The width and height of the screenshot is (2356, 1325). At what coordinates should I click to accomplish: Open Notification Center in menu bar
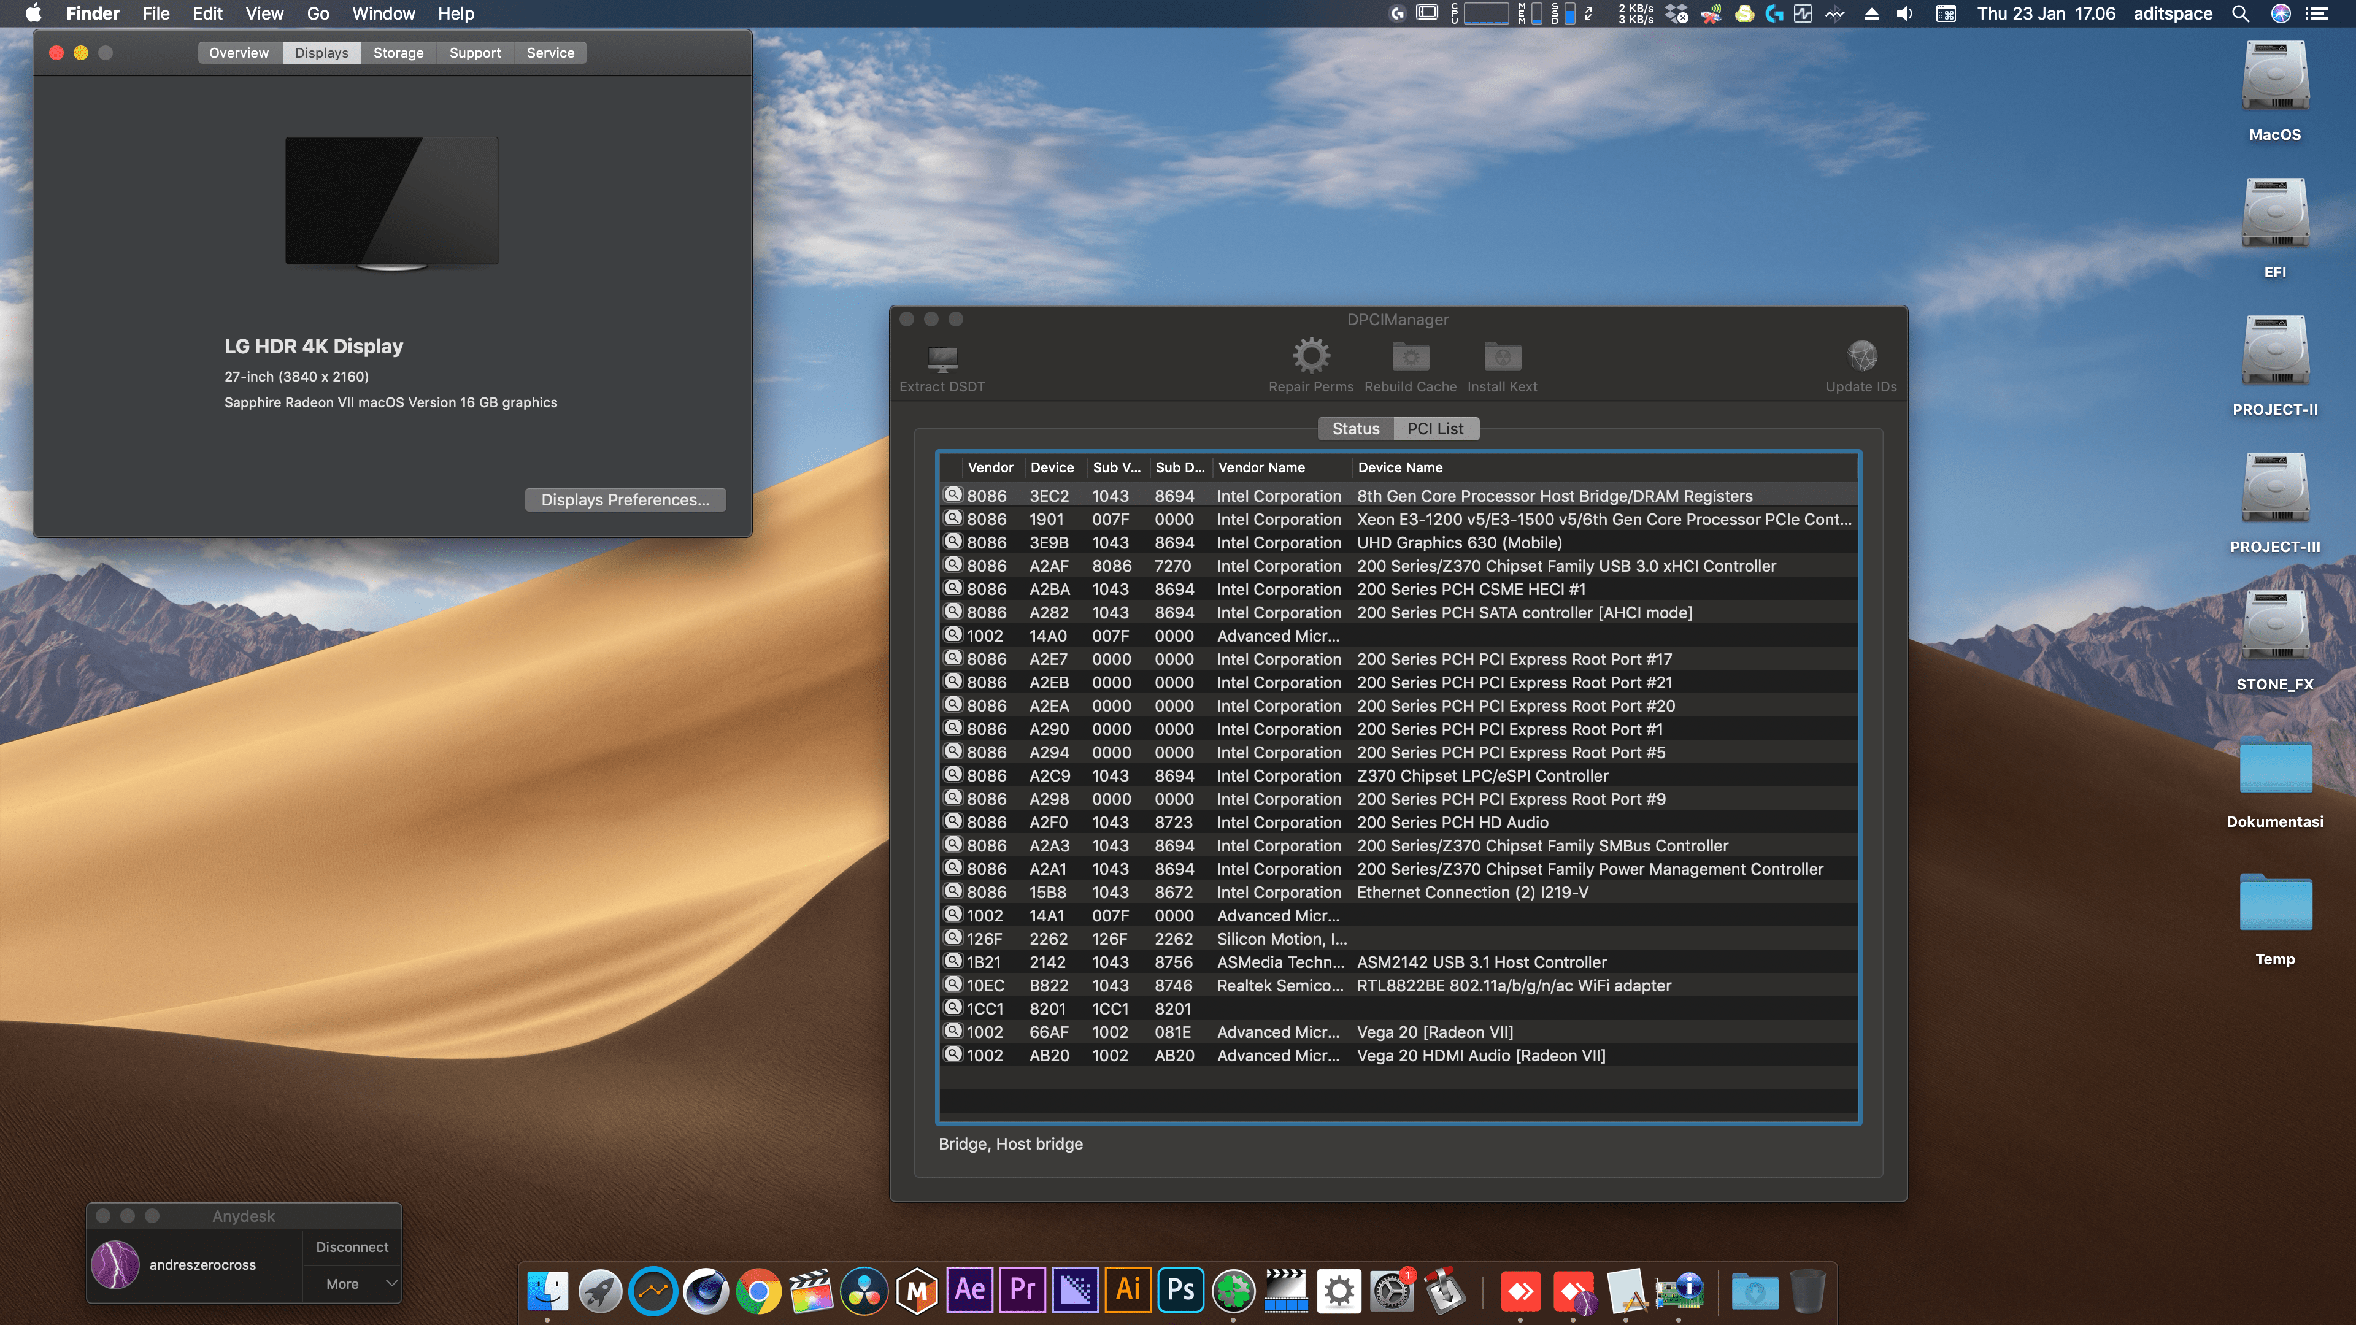point(2317,13)
